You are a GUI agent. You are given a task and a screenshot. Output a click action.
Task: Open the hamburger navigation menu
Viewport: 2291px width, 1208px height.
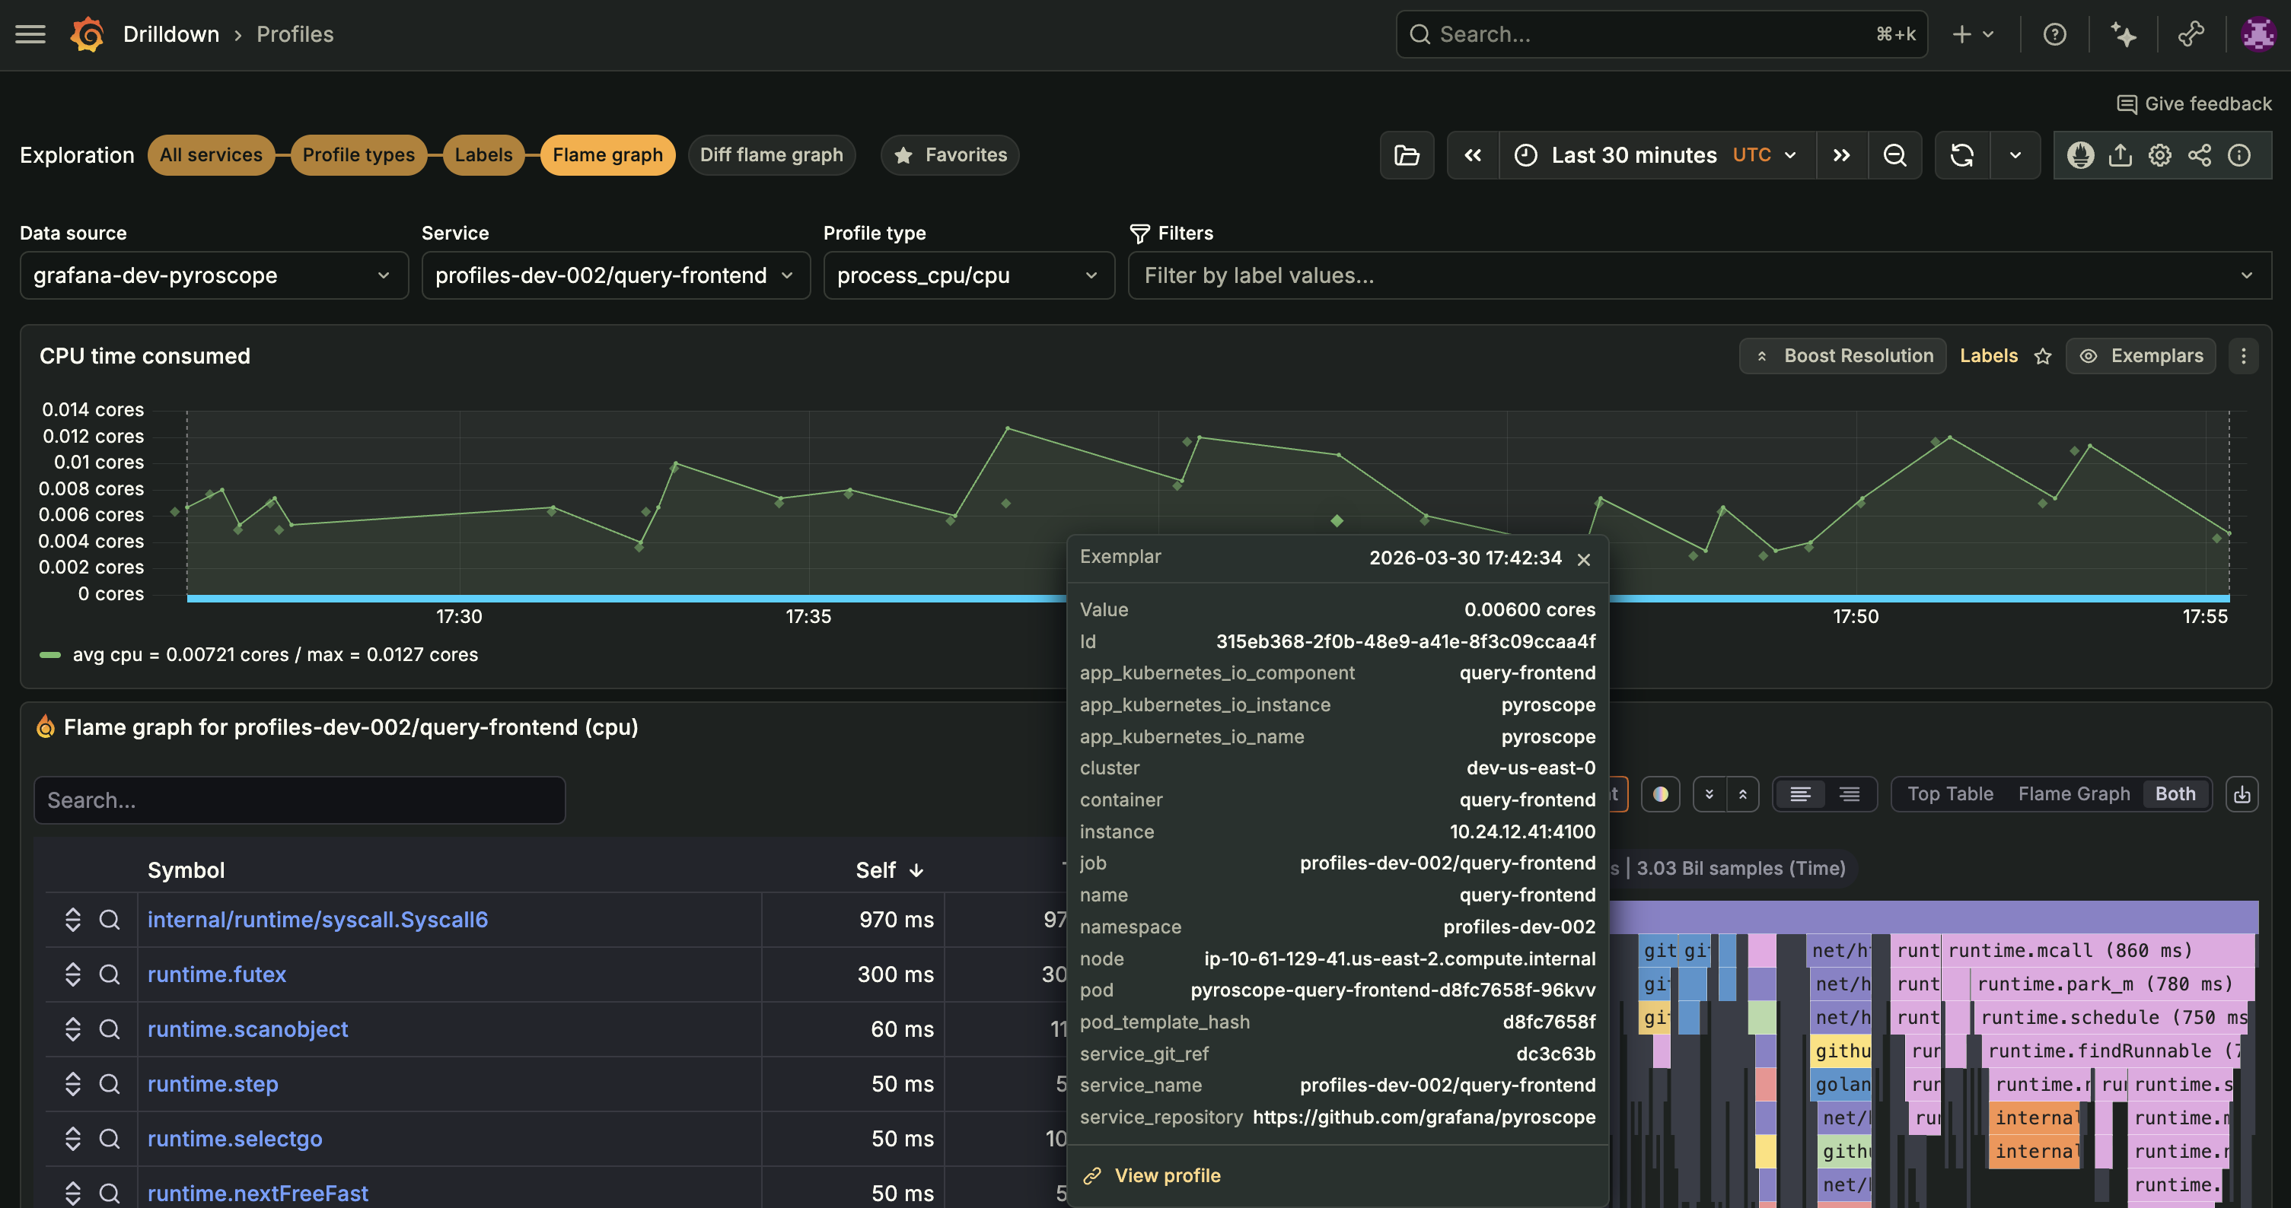pos(30,33)
